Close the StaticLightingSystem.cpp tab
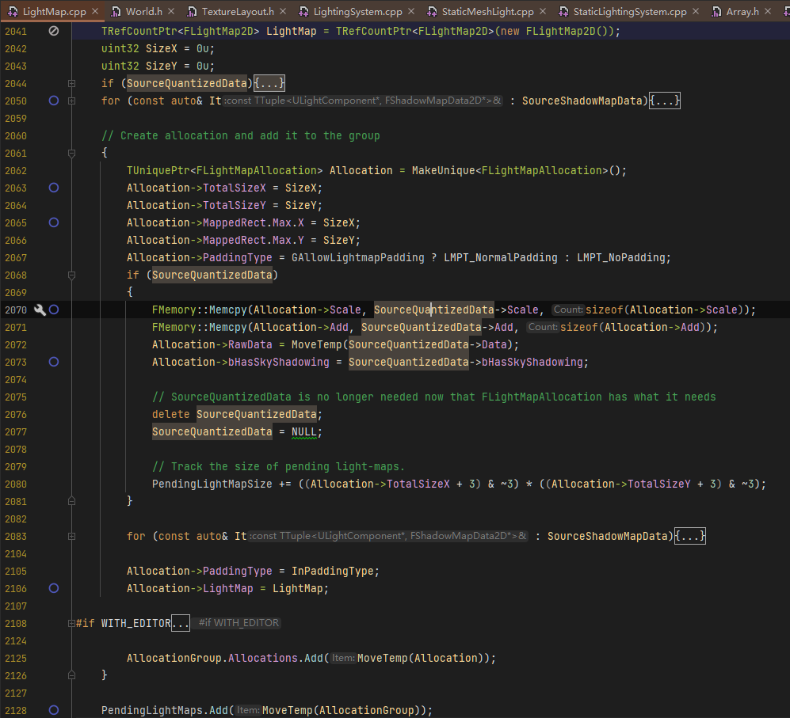This screenshot has width=790, height=718. tap(695, 11)
